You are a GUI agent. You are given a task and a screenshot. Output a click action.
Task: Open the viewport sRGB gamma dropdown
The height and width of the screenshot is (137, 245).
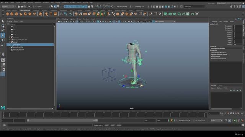(165, 21)
